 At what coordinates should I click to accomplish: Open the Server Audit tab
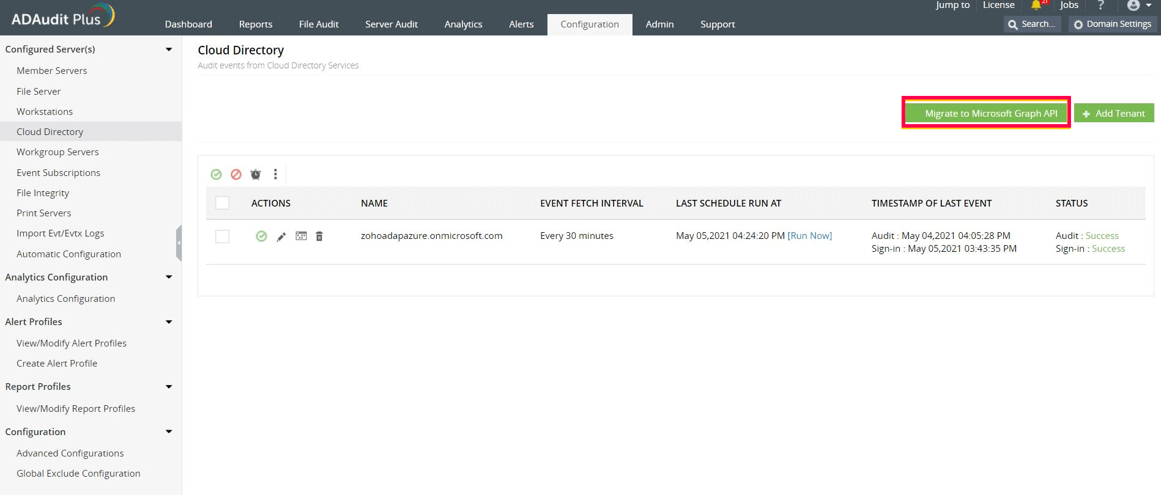391,24
